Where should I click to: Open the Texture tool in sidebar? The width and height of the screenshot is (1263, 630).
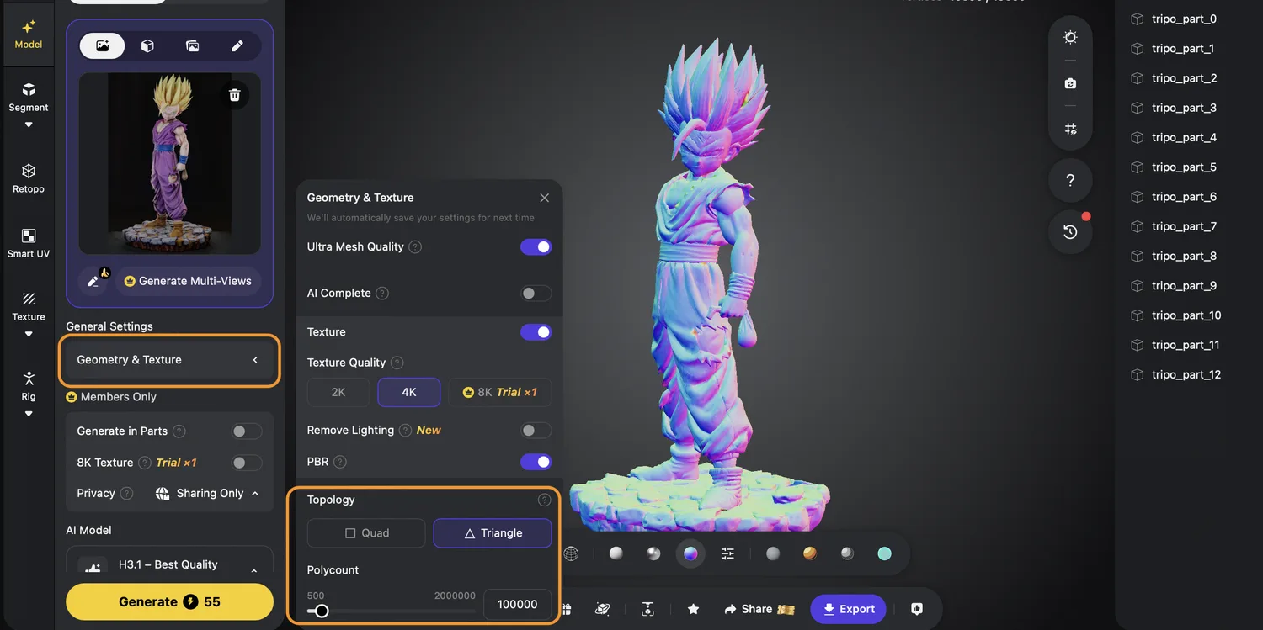(x=29, y=306)
